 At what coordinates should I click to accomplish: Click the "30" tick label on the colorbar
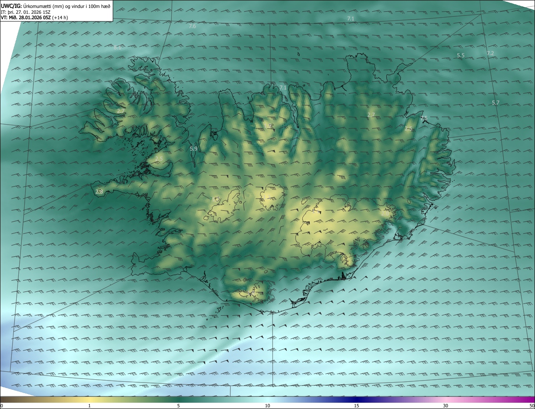click(446, 406)
